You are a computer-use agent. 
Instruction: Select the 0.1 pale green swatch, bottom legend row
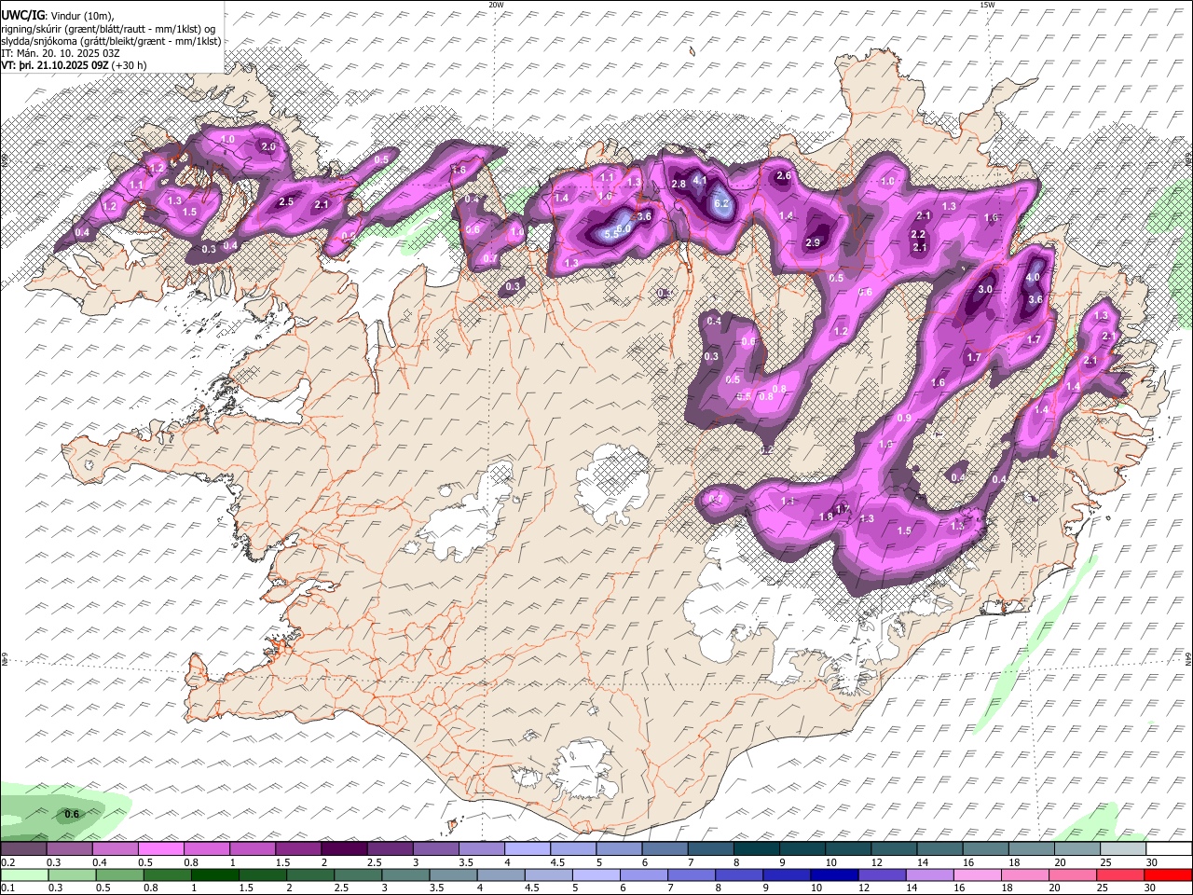click(x=24, y=874)
